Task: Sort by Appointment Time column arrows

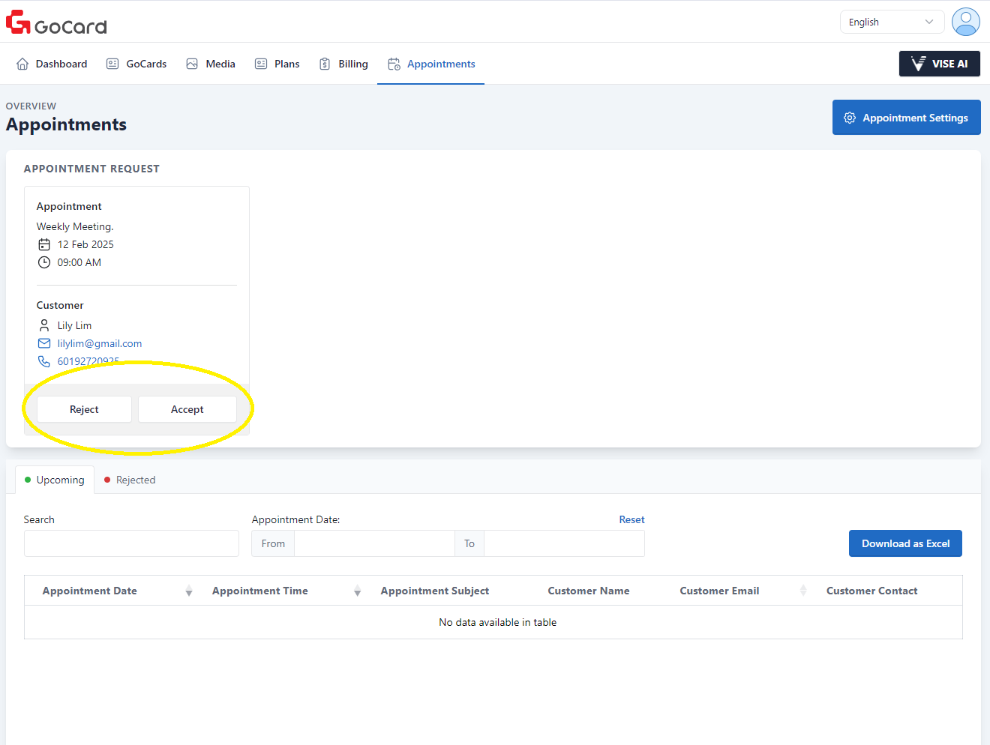Action: coord(358,591)
